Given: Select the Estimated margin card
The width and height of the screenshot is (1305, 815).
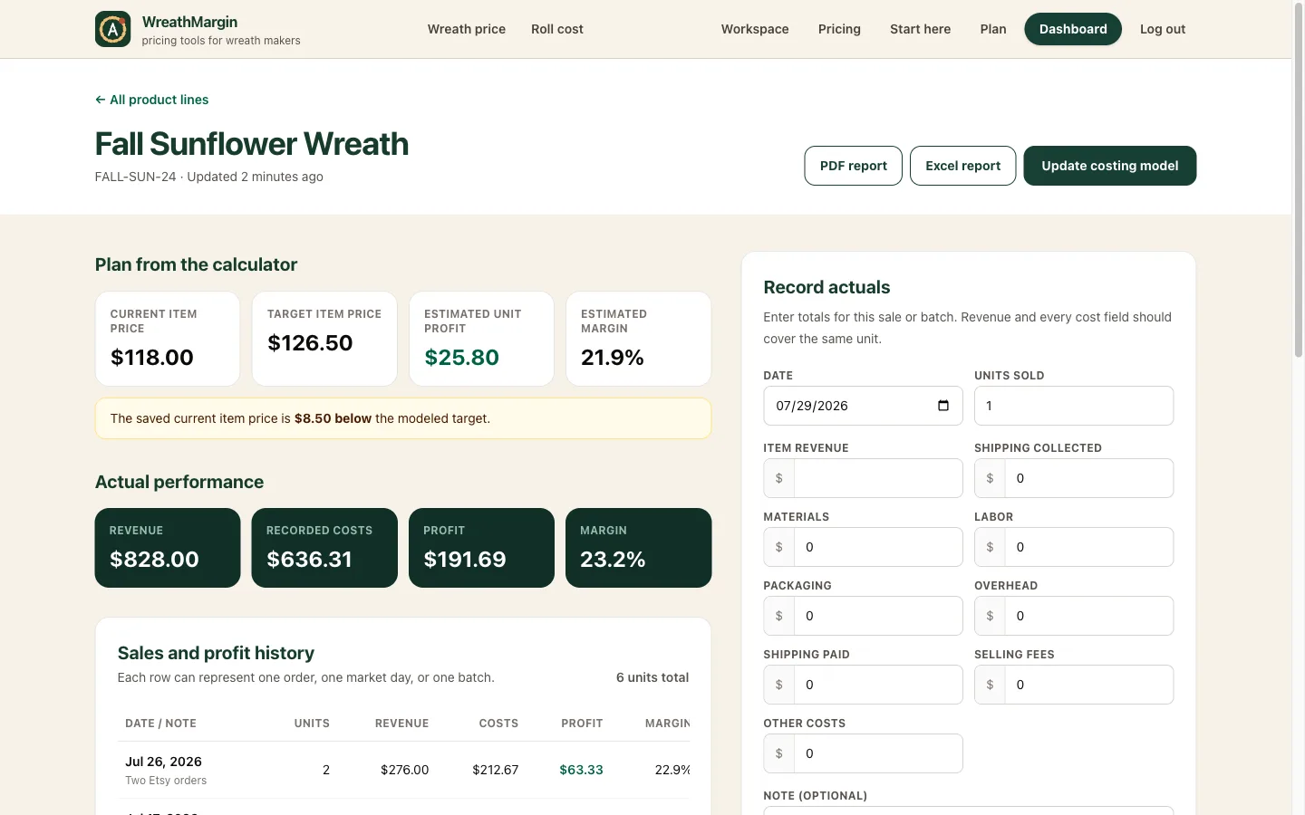Looking at the screenshot, I should tap(639, 339).
